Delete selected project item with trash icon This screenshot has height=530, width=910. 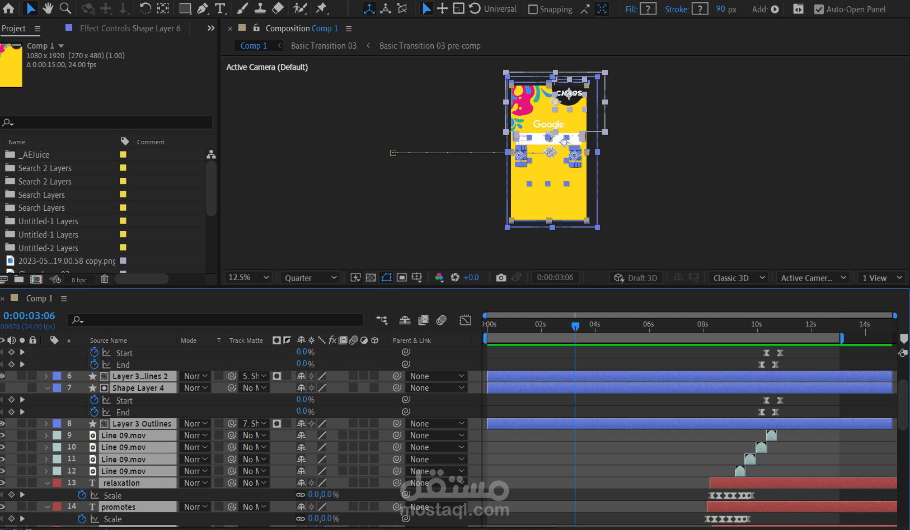point(105,279)
